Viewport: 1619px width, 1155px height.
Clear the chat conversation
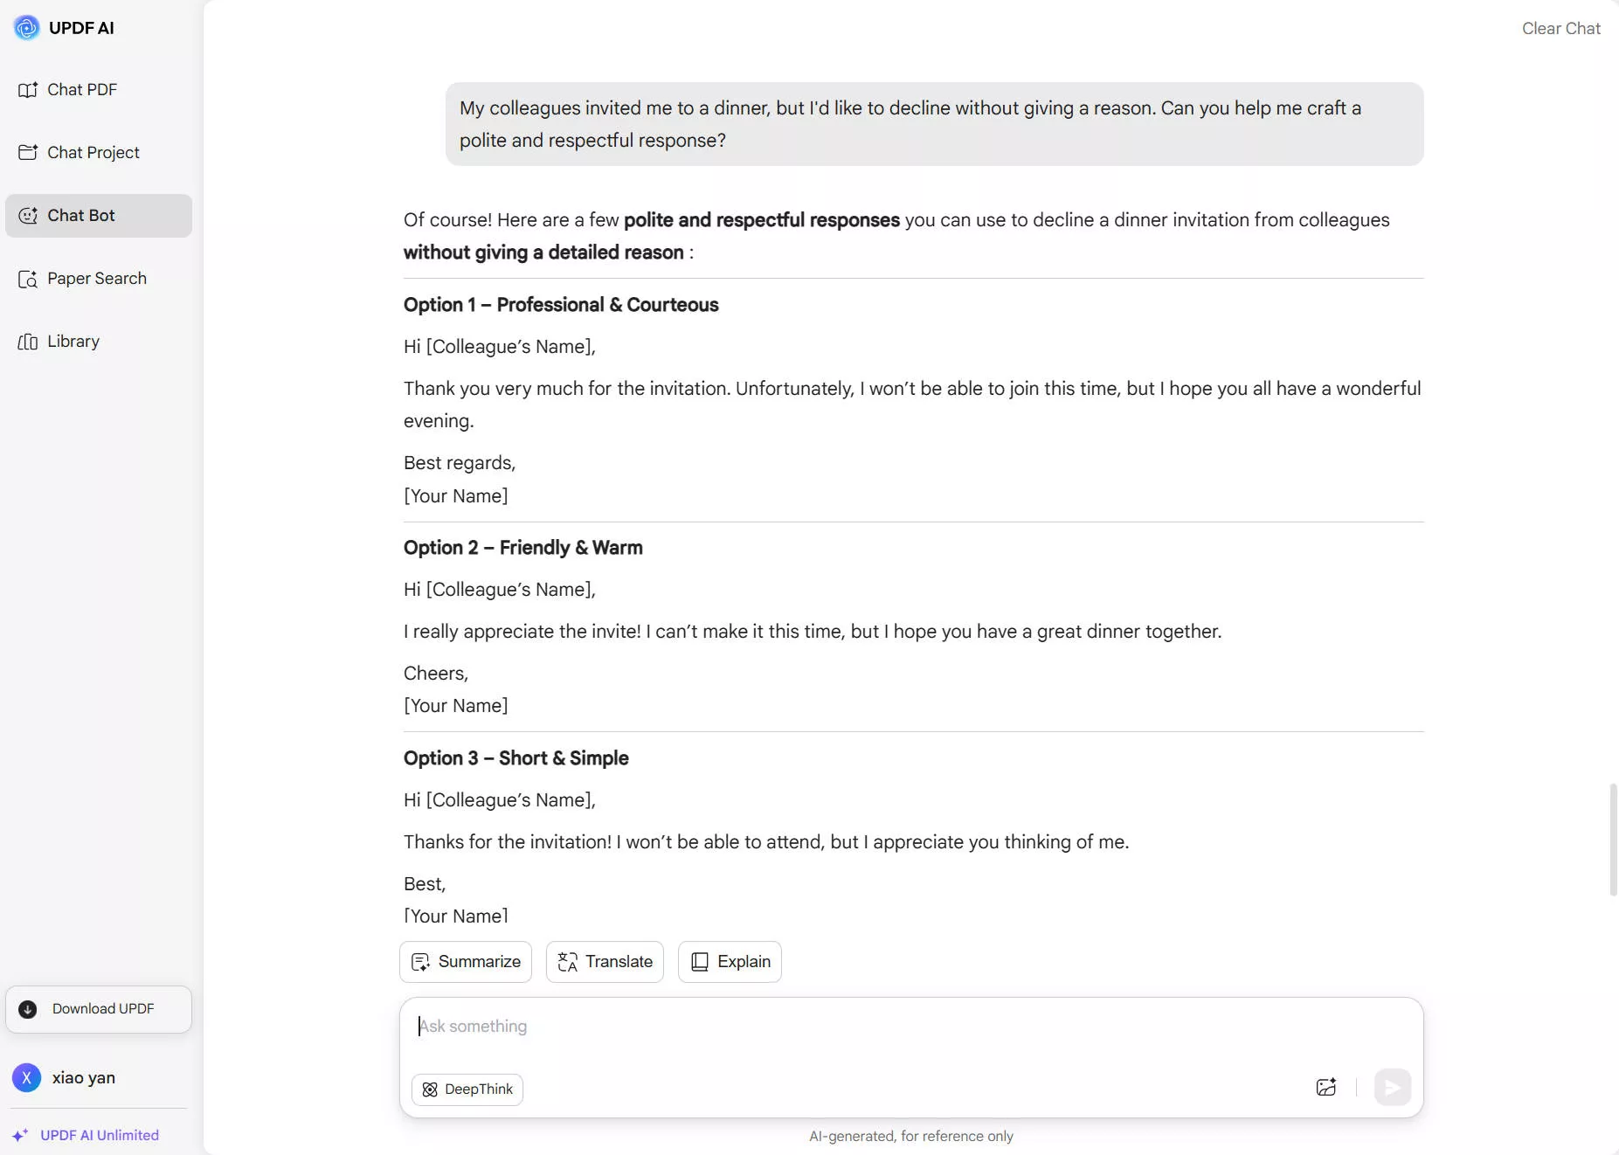(1560, 29)
